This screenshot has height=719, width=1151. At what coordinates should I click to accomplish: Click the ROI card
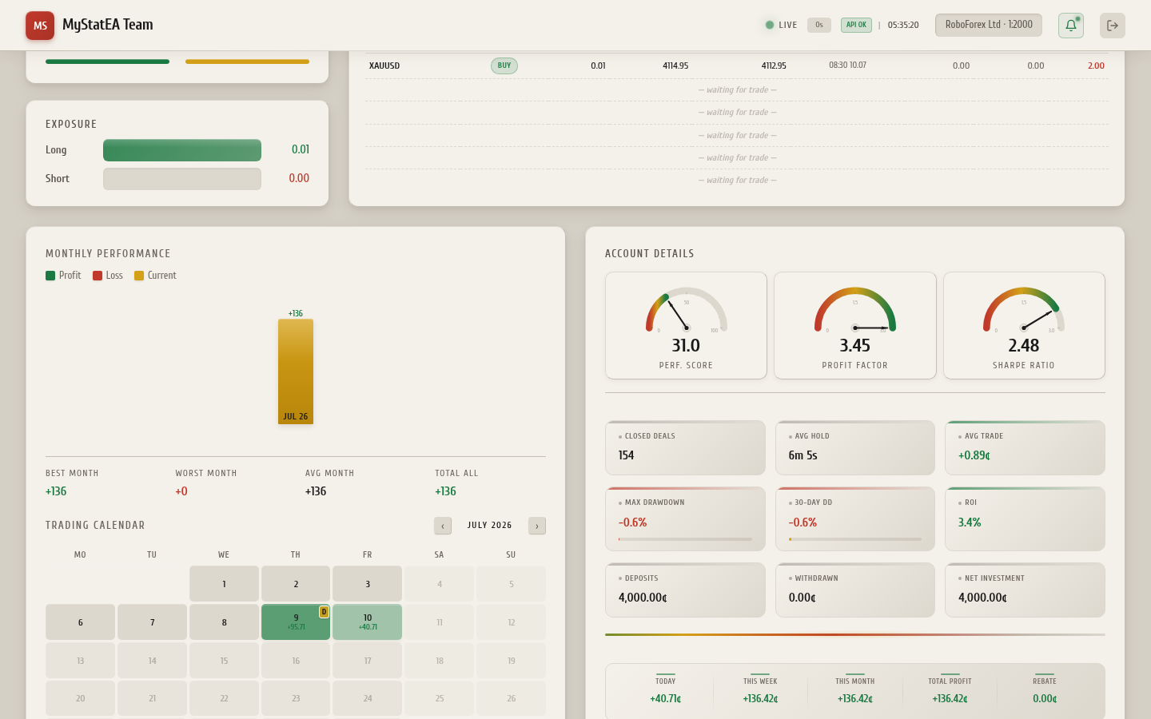1025,518
